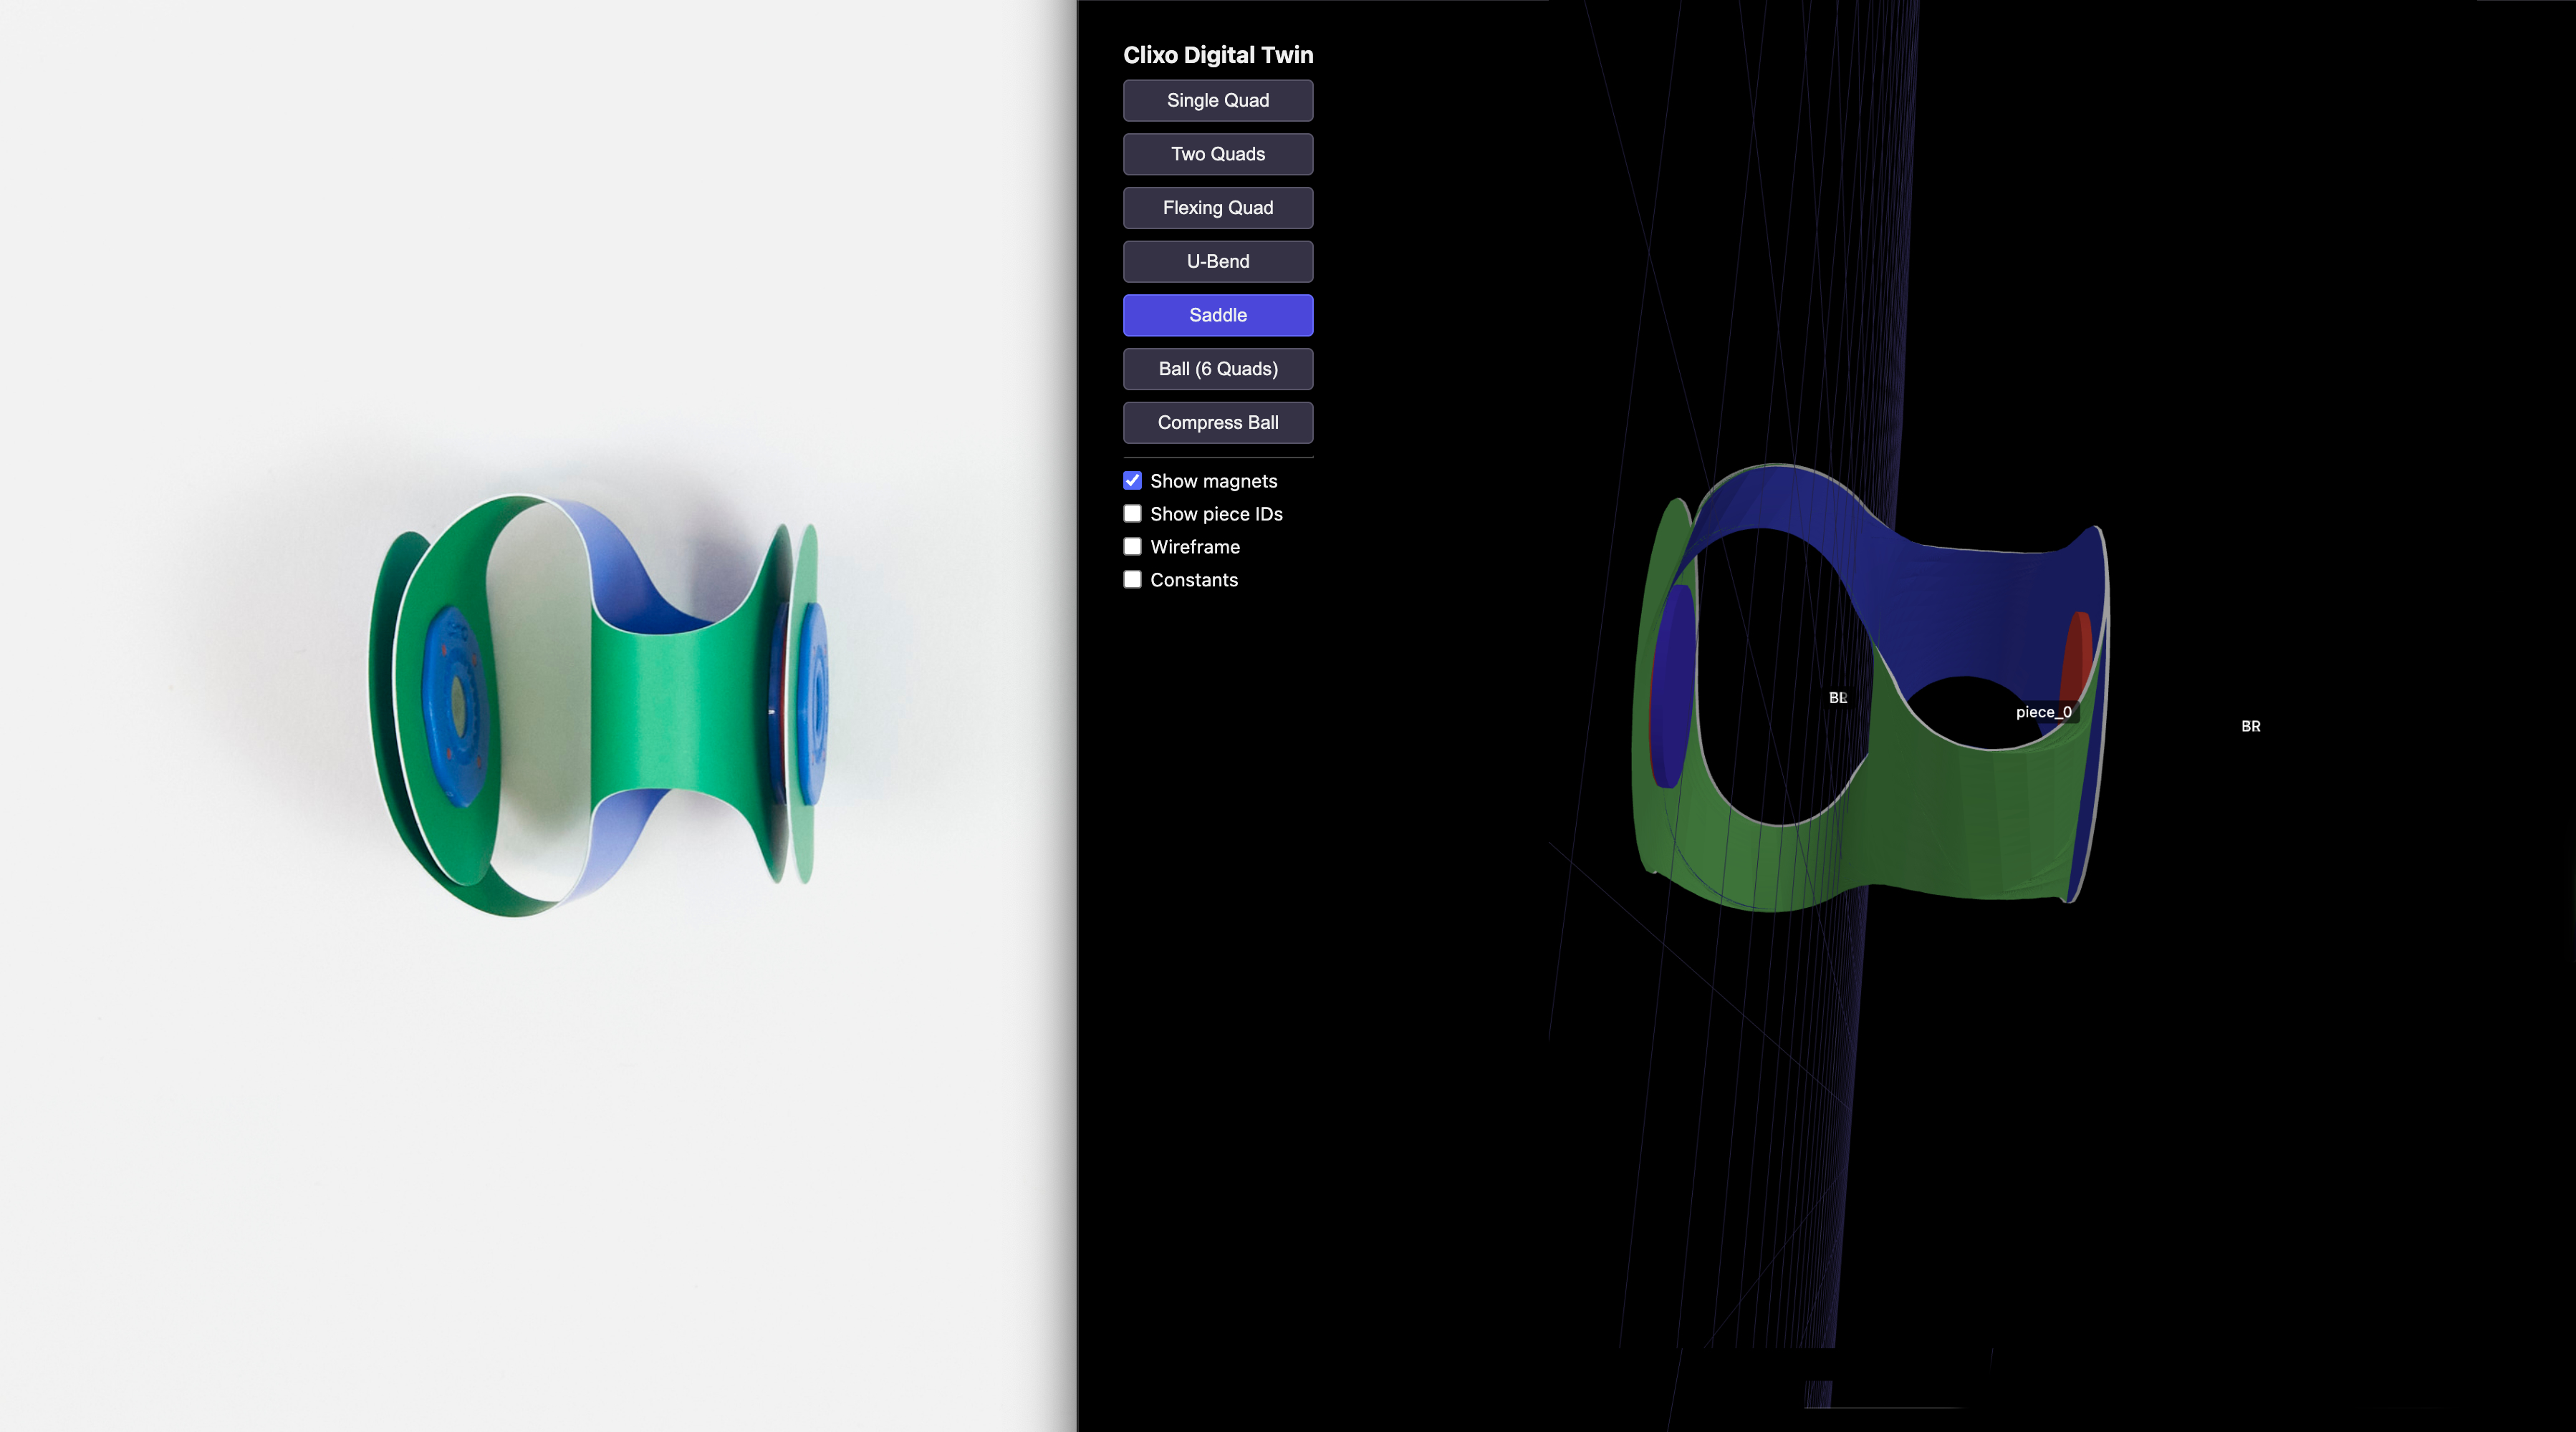Enable the Show piece IDs checkbox
The image size is (2576, 1432).
[x=1132, y=513]
